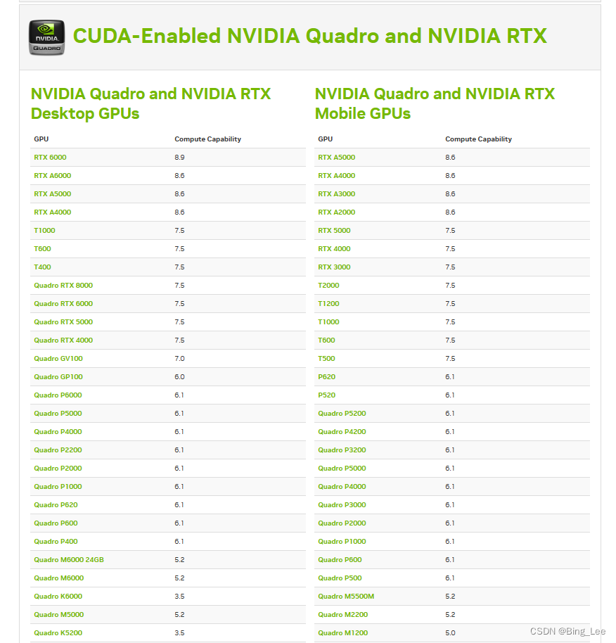
Task: Click the mobile T500 GPU link
Action: (326, 359)
